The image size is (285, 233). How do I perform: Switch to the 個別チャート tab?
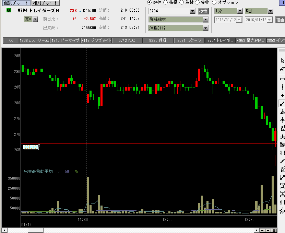[16, 3]
